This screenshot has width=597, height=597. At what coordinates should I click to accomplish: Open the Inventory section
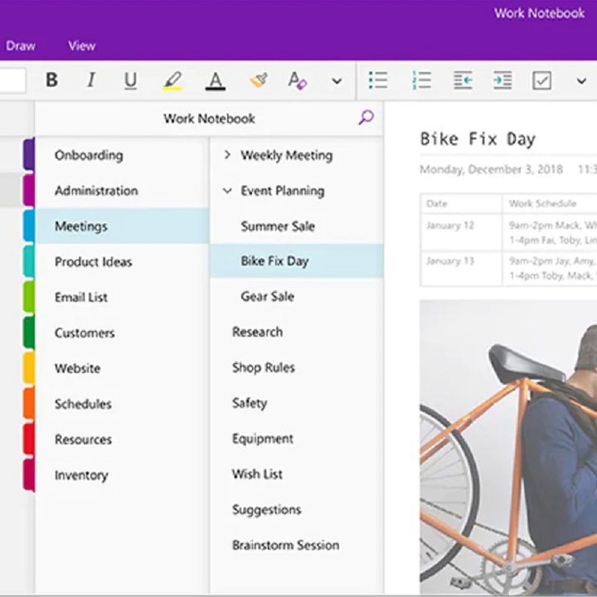click(123, 475)
